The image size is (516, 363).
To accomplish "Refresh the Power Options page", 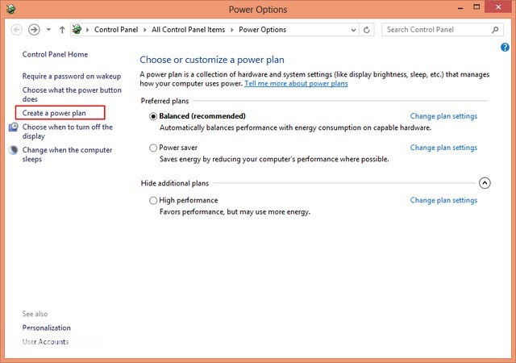I will coord(366,30).
